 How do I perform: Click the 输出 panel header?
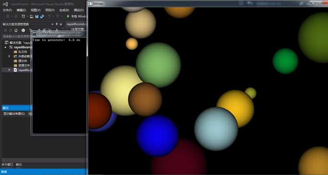click(x=17, y=108)
